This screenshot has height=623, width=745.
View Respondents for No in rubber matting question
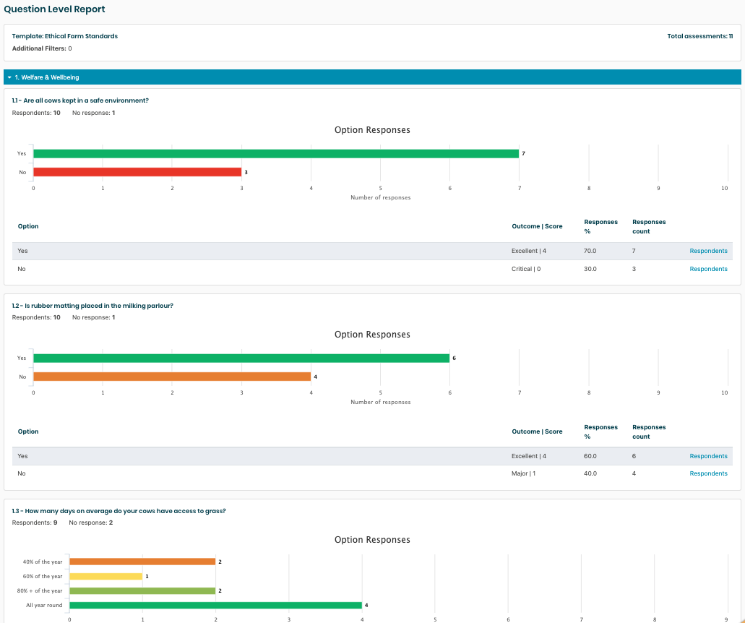point(708,473)
